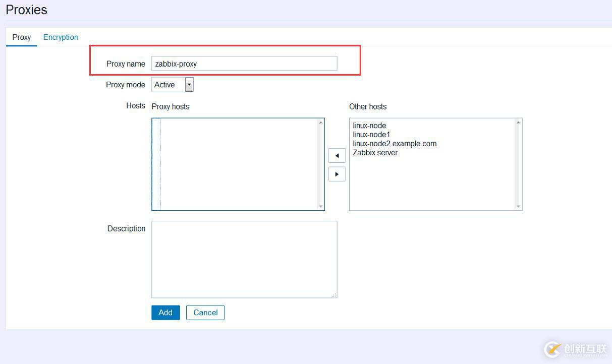Move selected host to Other hosts with right arrow
Viewport: 612px width, 364px height.
coord(337,174)
